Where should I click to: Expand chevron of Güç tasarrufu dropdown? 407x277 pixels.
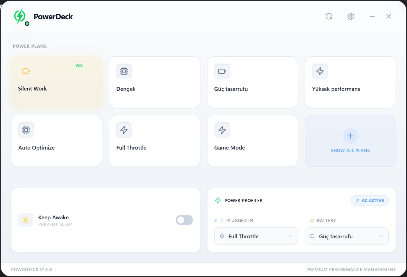(x=381, y=236)
